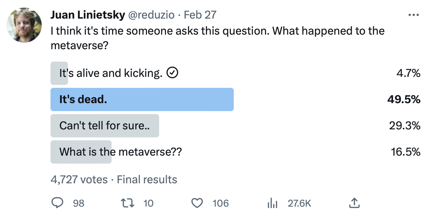Open the three-dot more options menu
The image size is (431, 215).
[x=413, y=15]
